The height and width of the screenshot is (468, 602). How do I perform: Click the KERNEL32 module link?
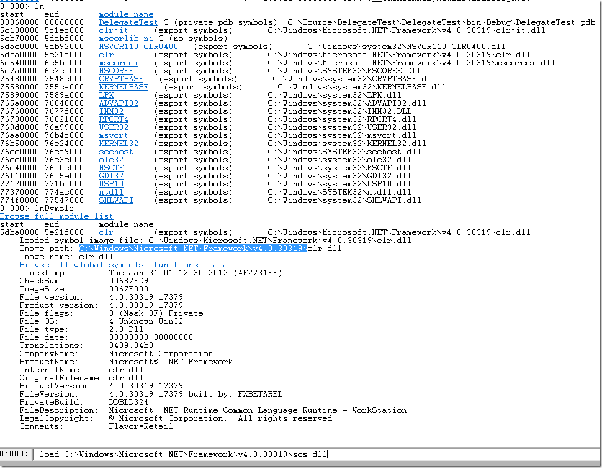[x=119, y=144]
